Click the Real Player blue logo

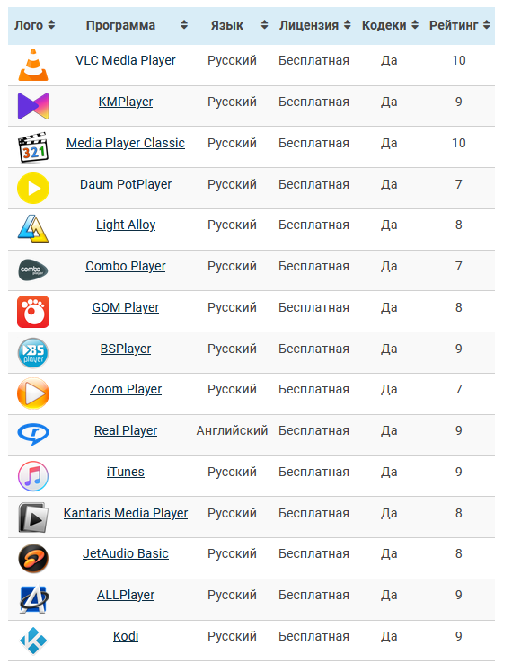(x=33, y=434)
